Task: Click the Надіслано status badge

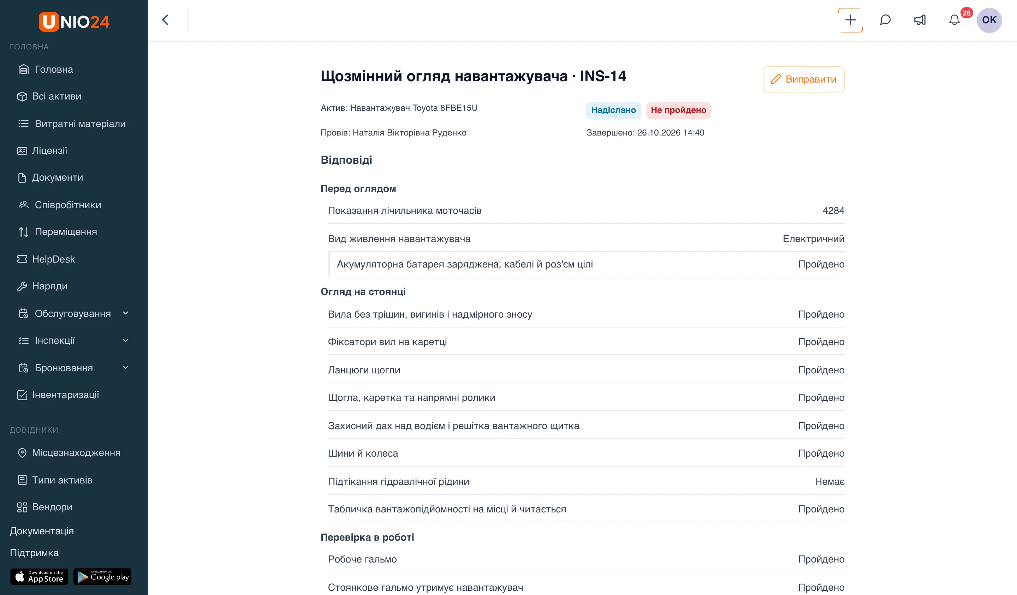Action: (613, 110)
